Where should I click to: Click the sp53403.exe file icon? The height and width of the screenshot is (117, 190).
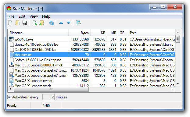tap(12, 39)
